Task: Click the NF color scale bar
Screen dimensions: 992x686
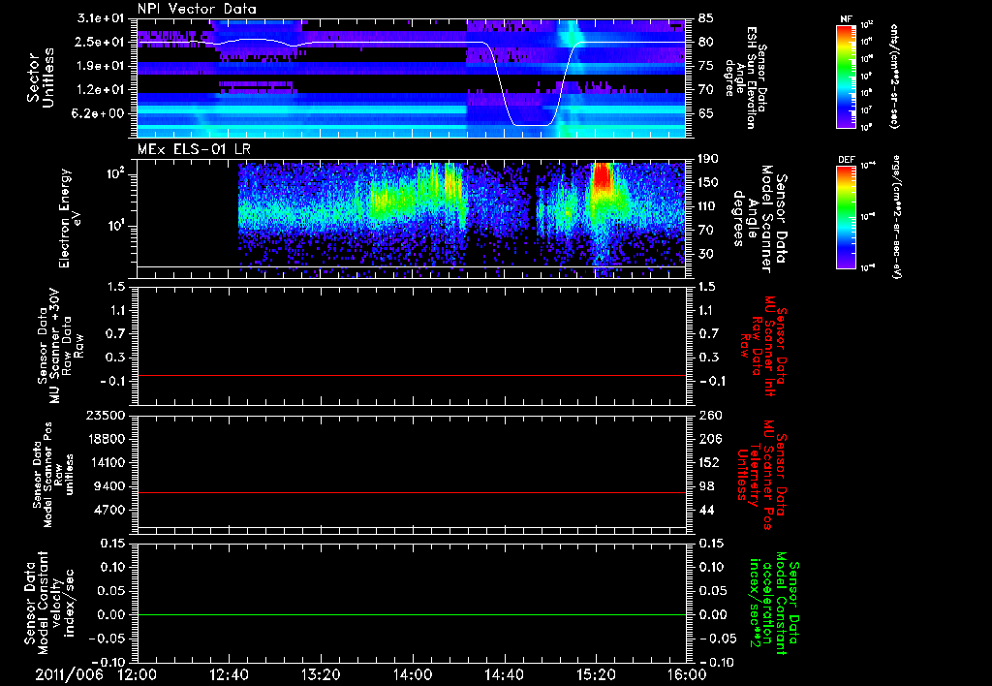Action: (x=847, y=76)
